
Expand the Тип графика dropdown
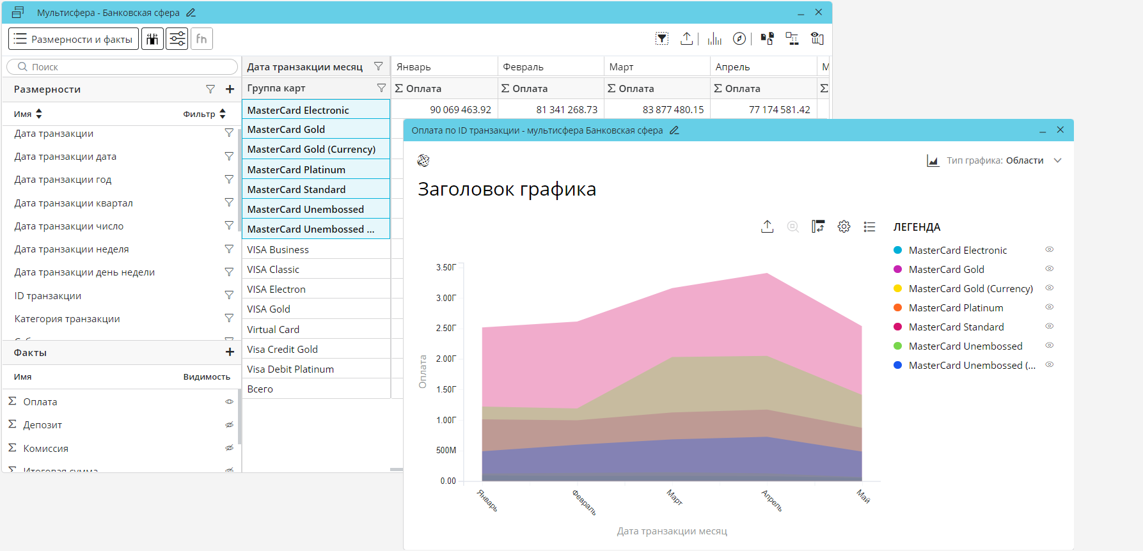point(1057,160)
